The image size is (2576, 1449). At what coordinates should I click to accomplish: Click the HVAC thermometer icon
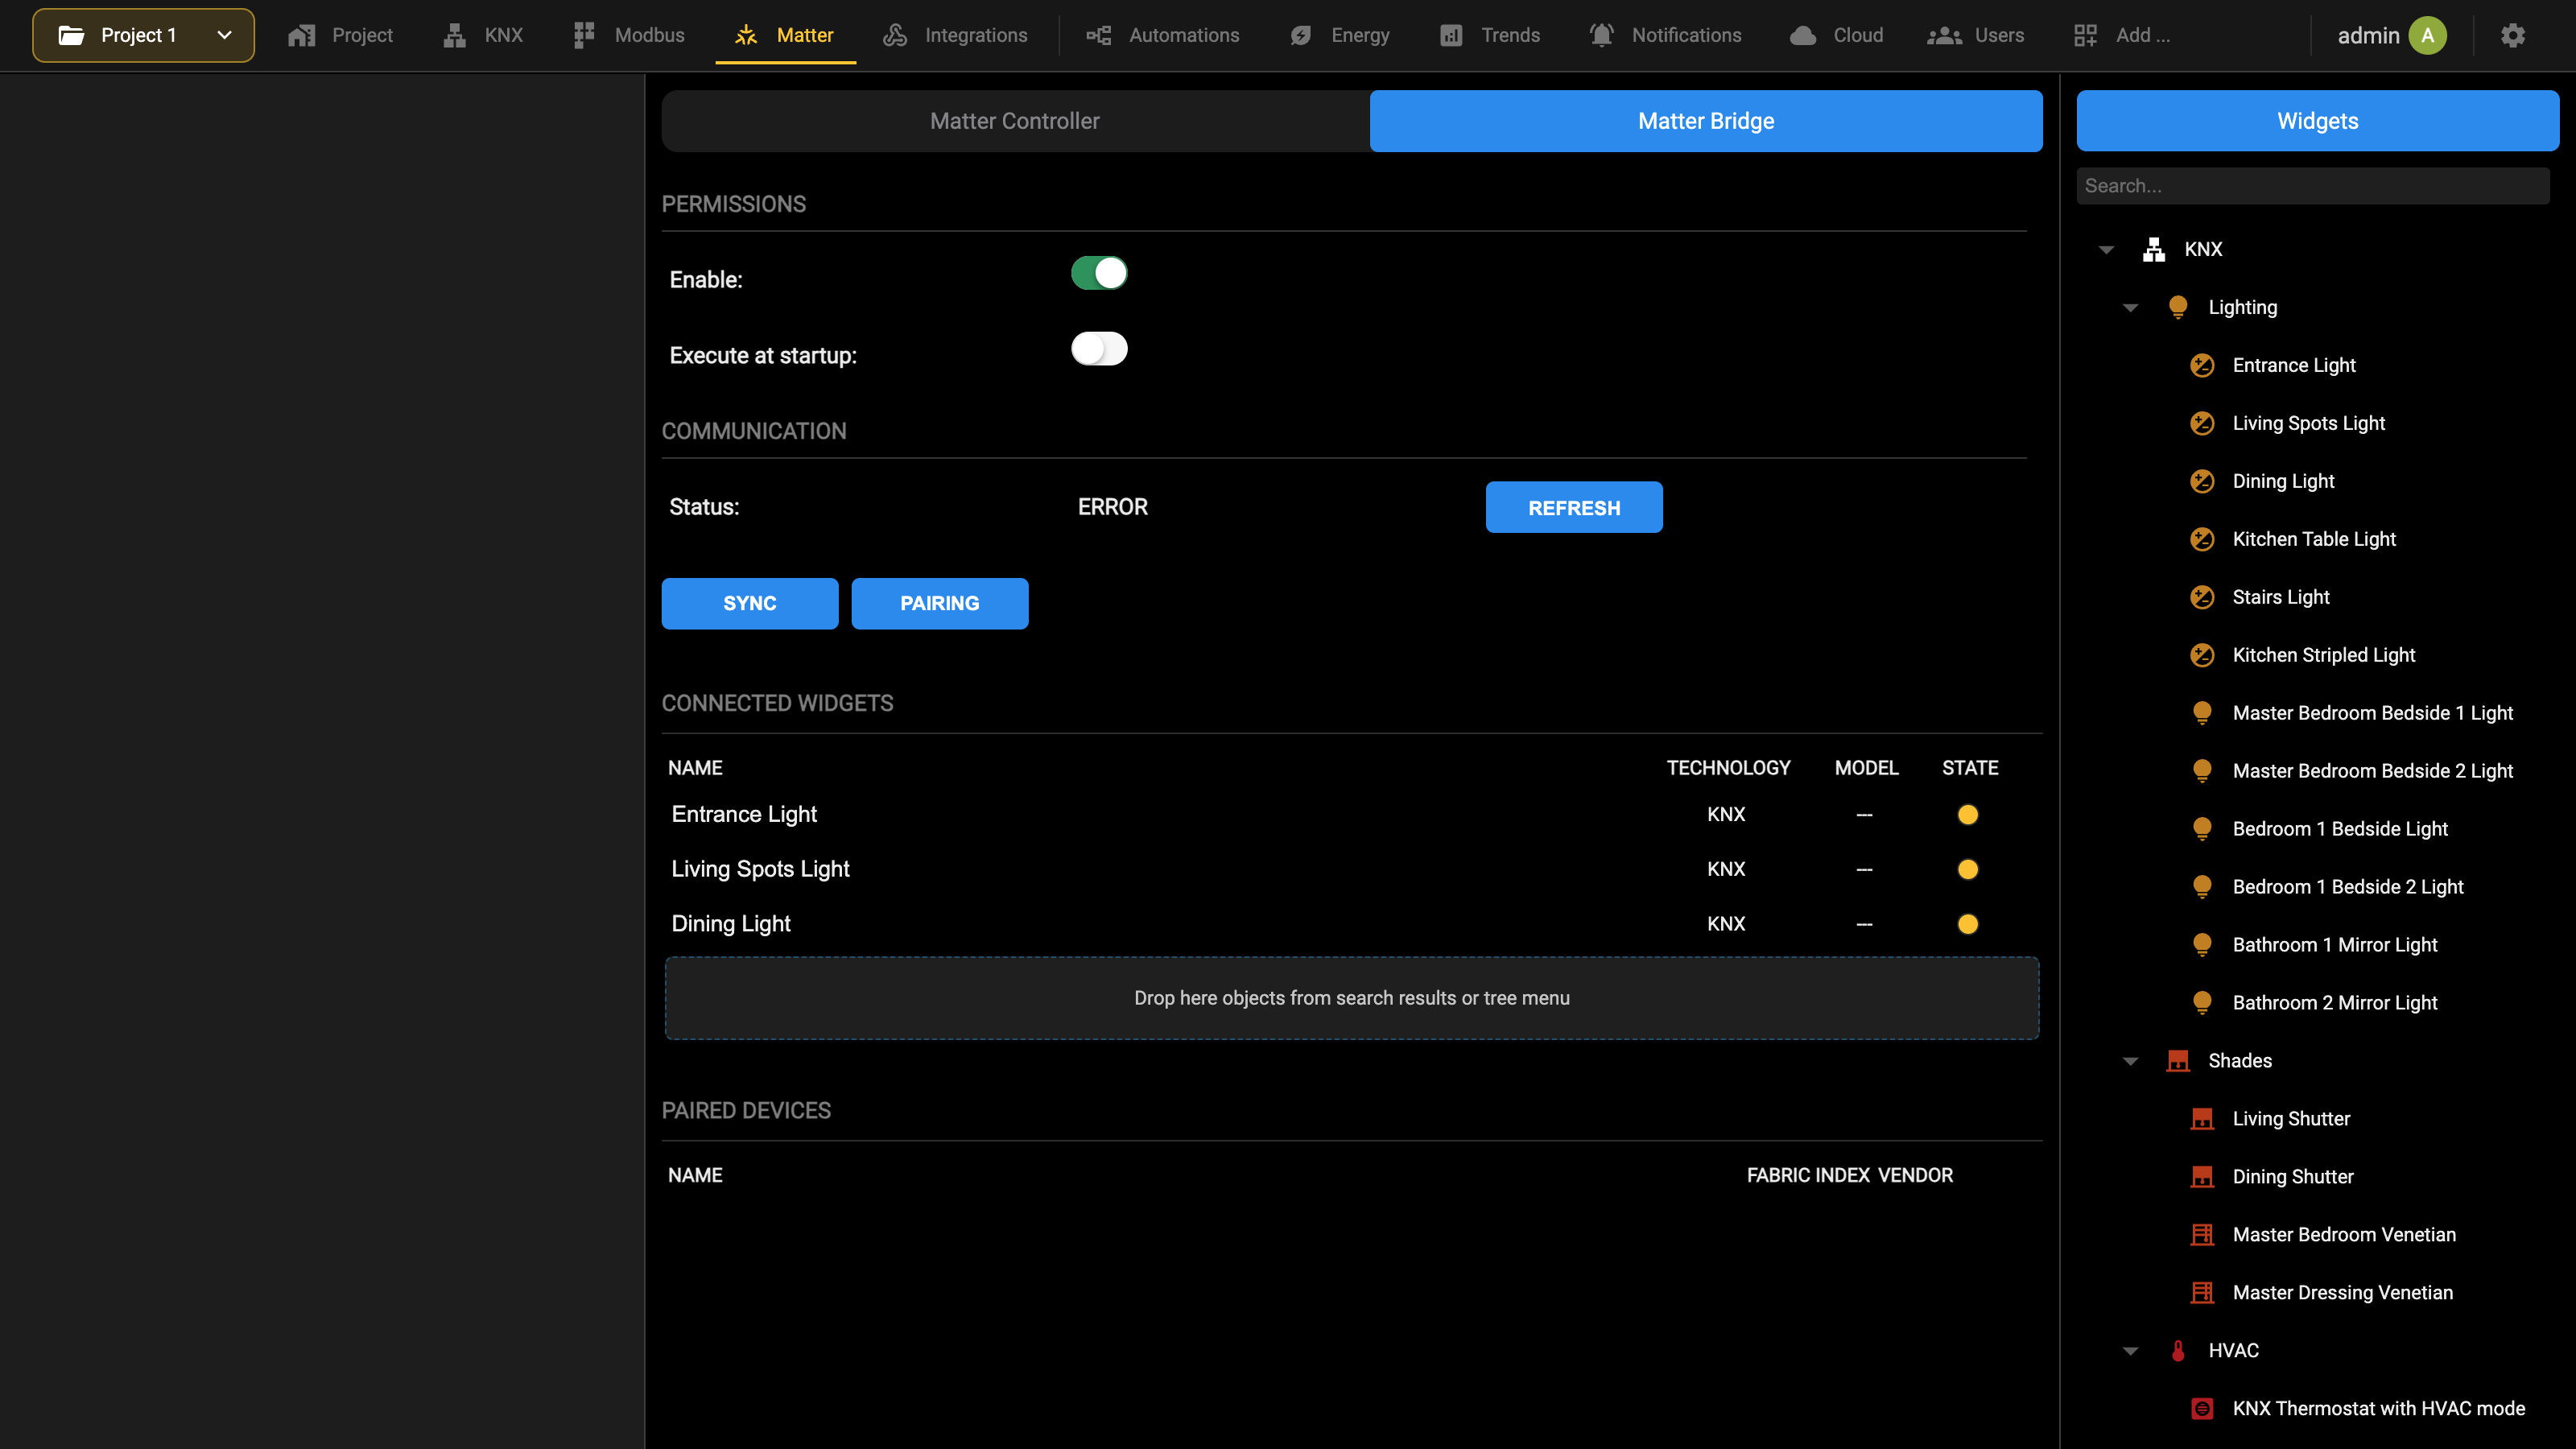[x=2178, y=1351]
